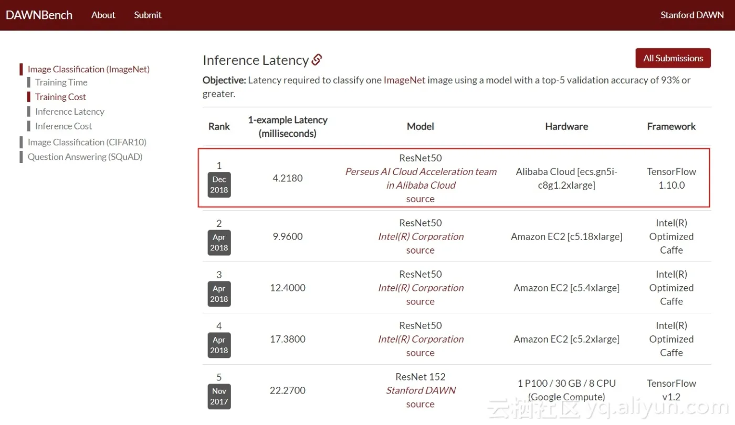
Task: Visit the Stanford DAWN link
Action: (692, 15)
